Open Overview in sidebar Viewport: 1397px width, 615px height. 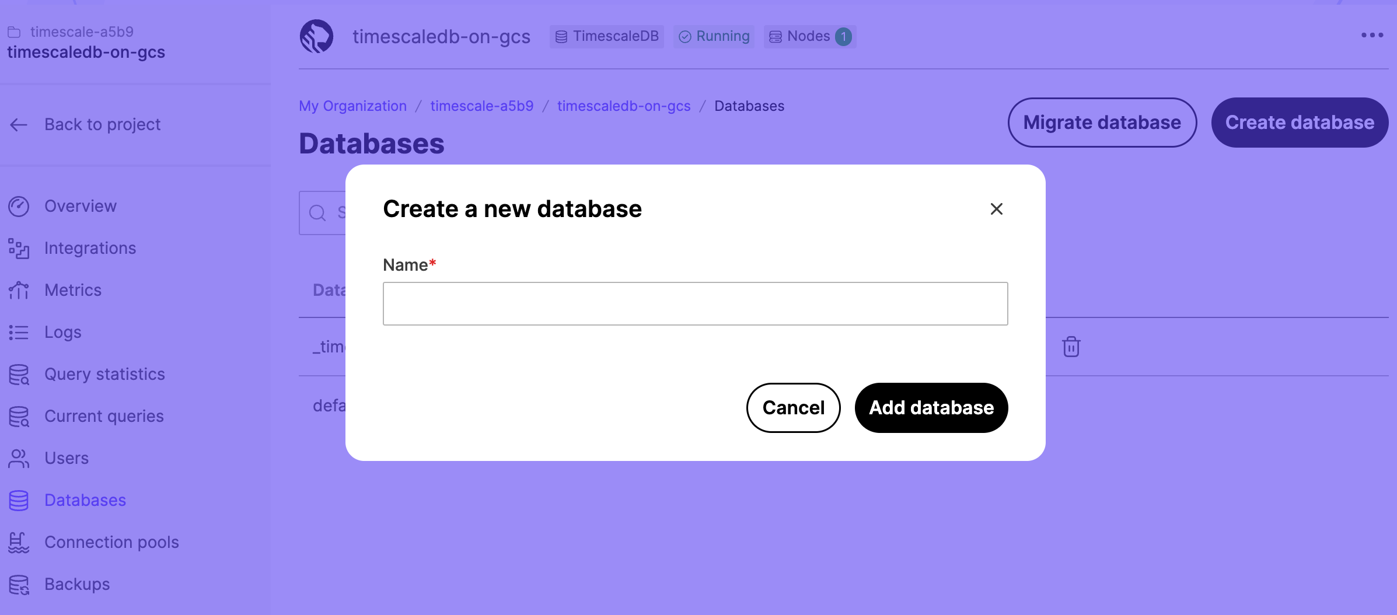tap(81, 206)
